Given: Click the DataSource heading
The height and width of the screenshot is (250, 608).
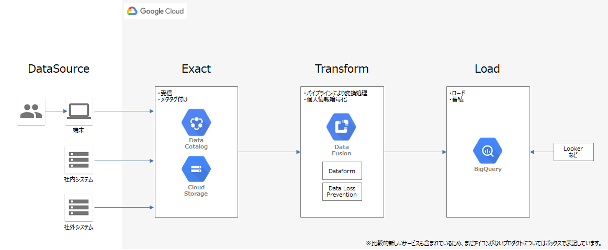Looking at the screenshot, I should pos(59,69).
